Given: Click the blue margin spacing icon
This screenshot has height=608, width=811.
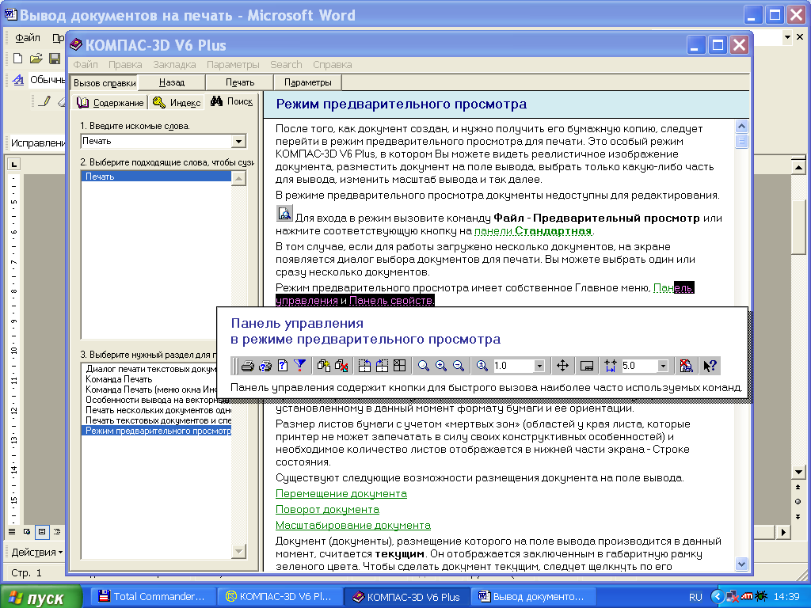Looking at the screenshot, I should 611,366.
